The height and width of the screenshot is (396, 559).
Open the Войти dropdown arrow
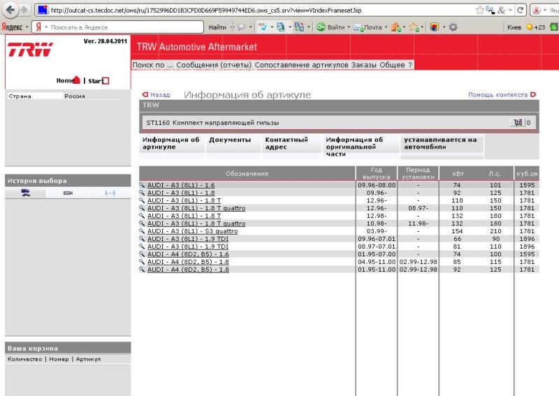click(x=349, y=27)
